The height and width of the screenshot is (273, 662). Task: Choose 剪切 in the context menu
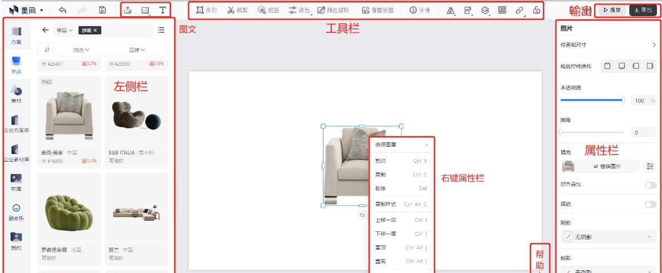(401, 161)
